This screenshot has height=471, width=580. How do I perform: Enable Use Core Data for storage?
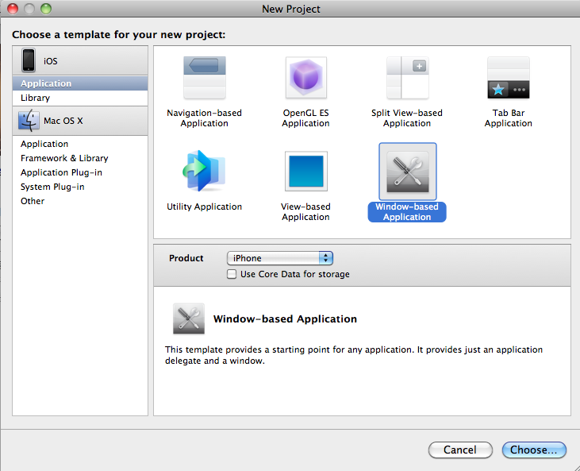(232, 274)
